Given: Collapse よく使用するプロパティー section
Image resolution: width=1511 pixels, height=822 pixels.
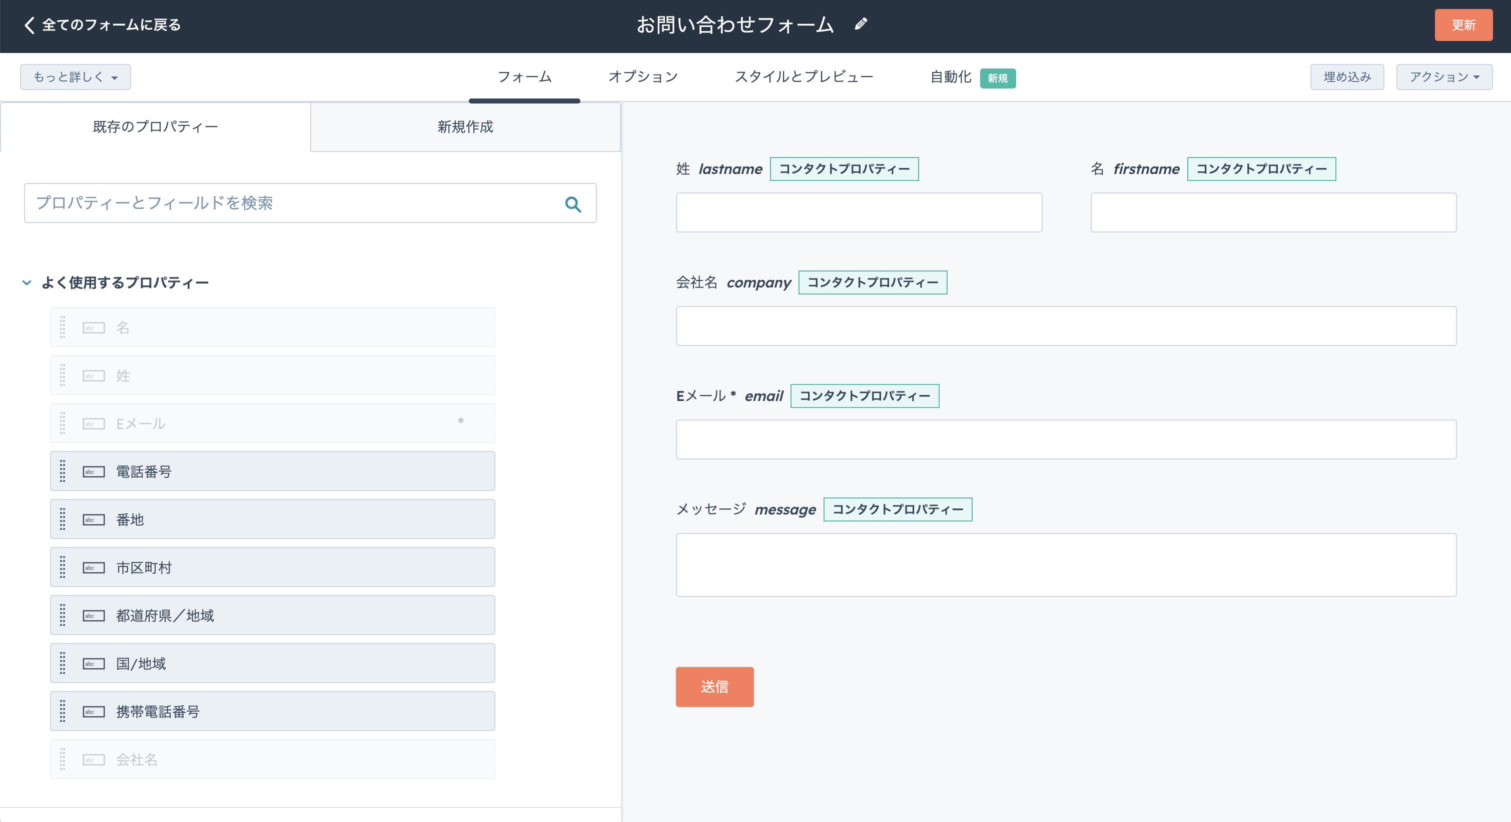Looking at the screenshot, I should [27, 282].
